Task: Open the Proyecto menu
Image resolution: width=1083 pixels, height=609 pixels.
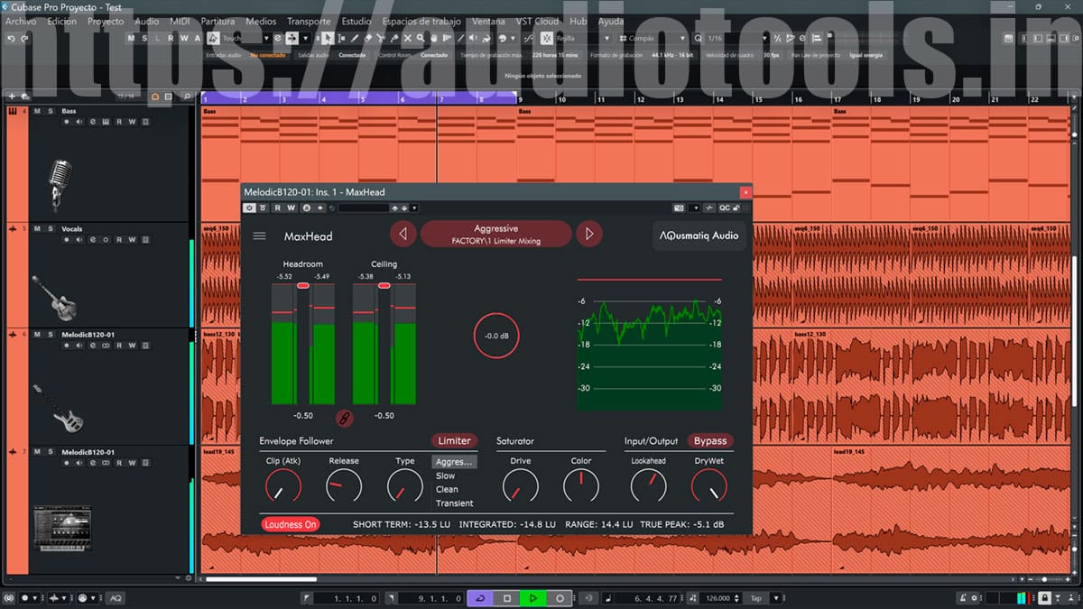Action: pyautogui.click(x=106, y=21)
